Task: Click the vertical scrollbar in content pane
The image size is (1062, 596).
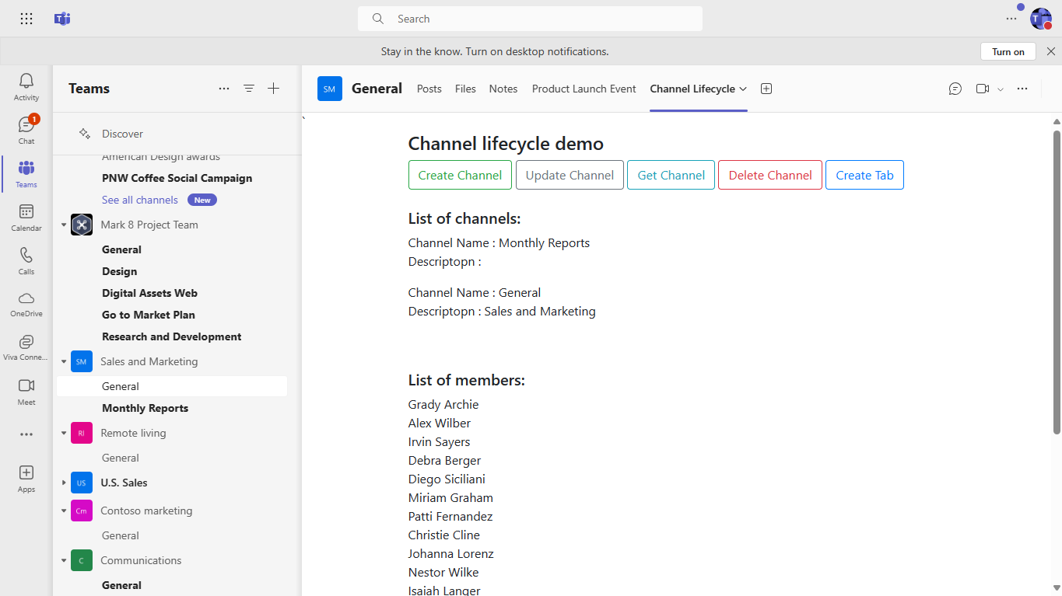Action: pyautogui.click(x=1057, y=281)
